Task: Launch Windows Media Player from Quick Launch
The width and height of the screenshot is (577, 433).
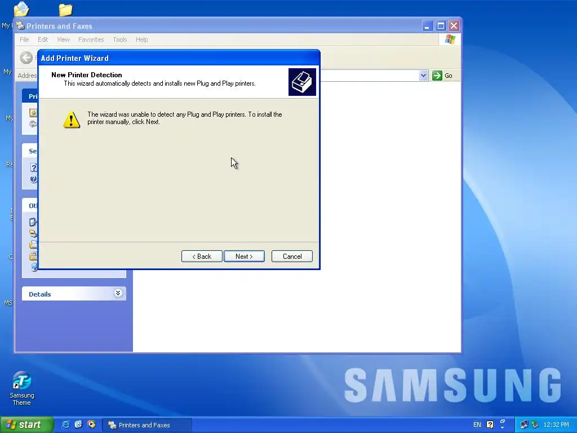Action: coord(91,425)
